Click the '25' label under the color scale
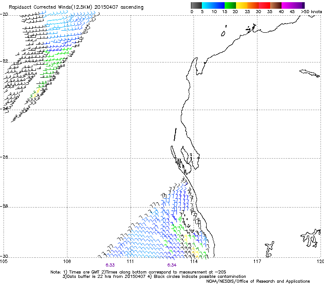This screenshot has width=324, height=284. [247, 11]
